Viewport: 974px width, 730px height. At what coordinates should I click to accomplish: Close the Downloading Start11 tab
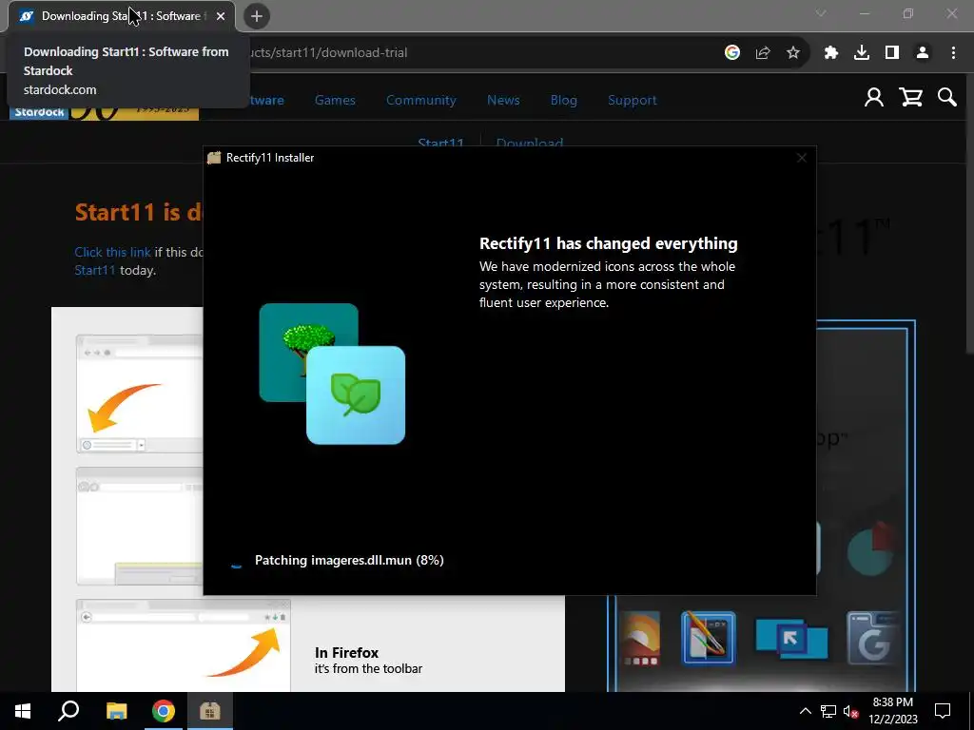click(x=221, y=16)
